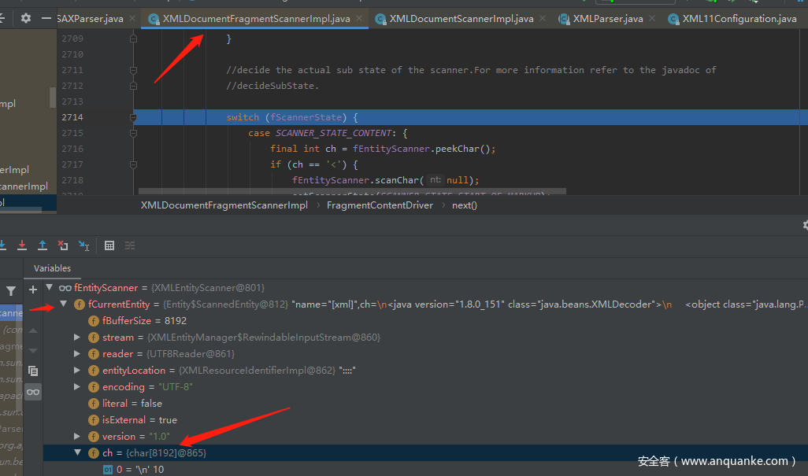Click the Run to Cursor icon
This screenshot has height=476, width=808.
click(x=83, y=245)
